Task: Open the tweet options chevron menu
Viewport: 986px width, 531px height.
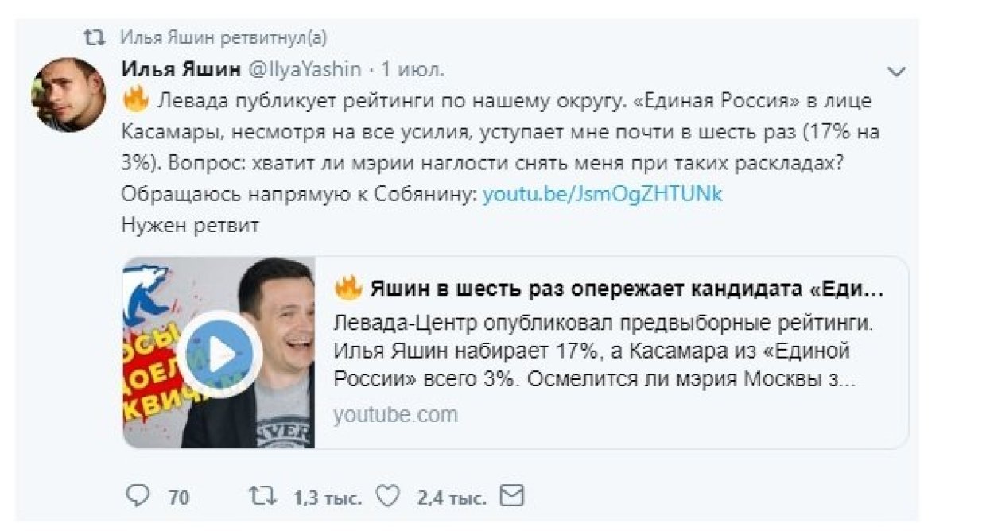Action: click(896, 72)
